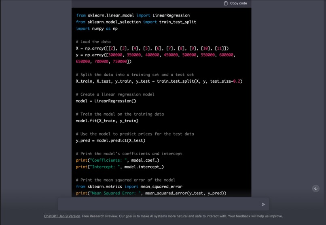Click the 'import numpy as np' line
This screenshot has width=326, height=225.
pyautogui.click(x=97, y=29)
